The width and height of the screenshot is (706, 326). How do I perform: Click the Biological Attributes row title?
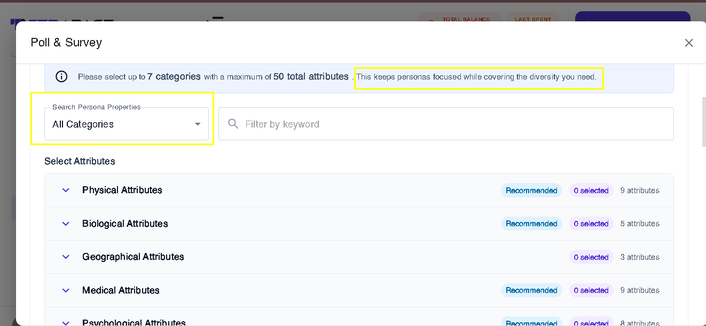pos(125,224)
